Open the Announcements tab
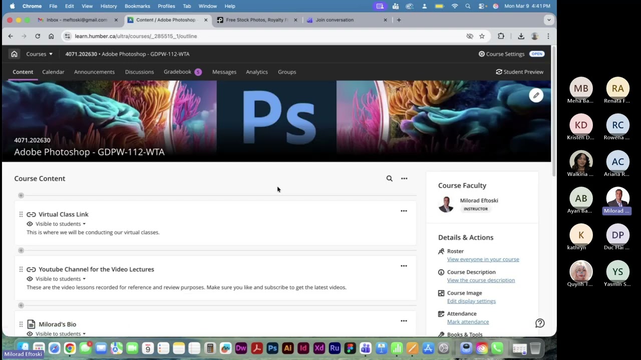The height and width of the screenshot is (360, 641). 94,72
